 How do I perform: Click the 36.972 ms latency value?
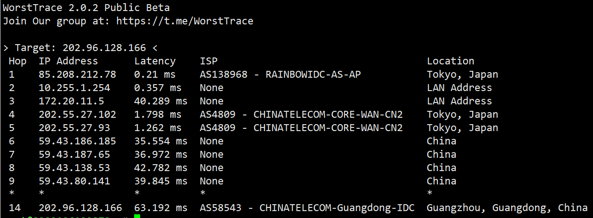point(161,155)
